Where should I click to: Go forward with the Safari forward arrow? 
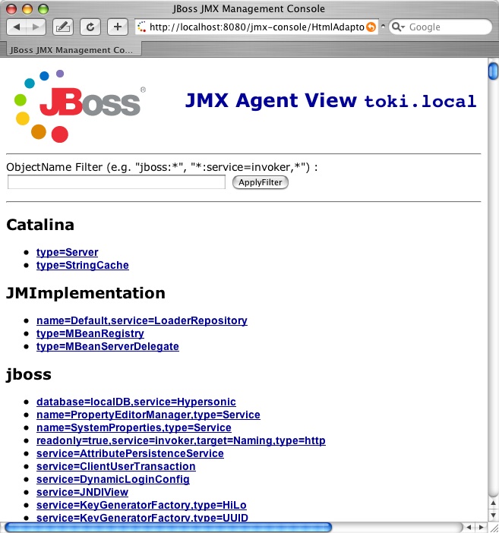pyautogui.click(x=36, y=27)
